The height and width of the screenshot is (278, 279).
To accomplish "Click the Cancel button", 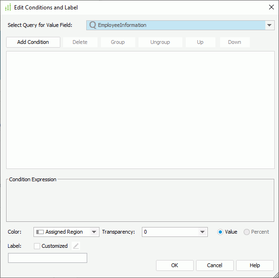I will [215, 265].
